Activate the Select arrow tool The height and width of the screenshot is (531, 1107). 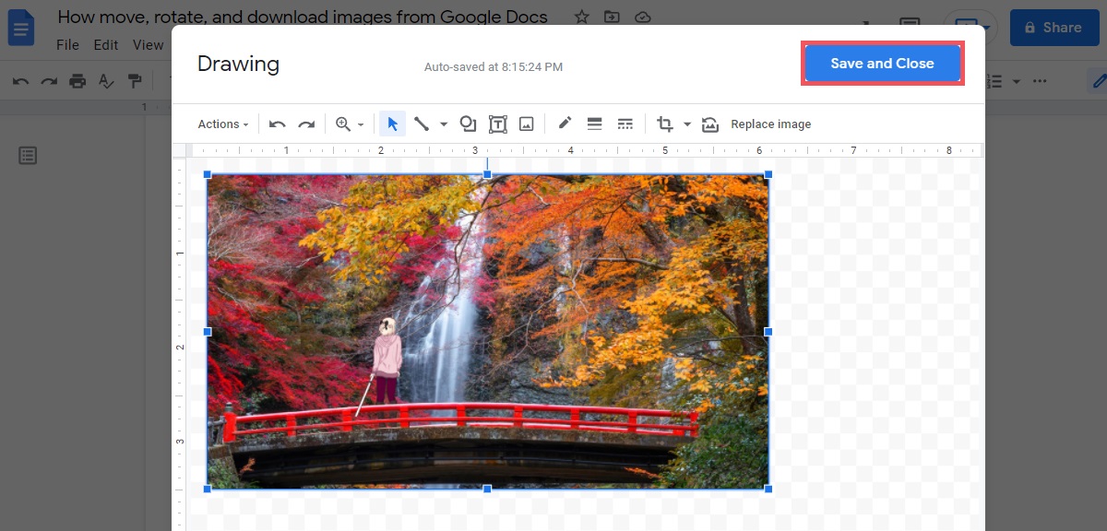tap(392, 124)
